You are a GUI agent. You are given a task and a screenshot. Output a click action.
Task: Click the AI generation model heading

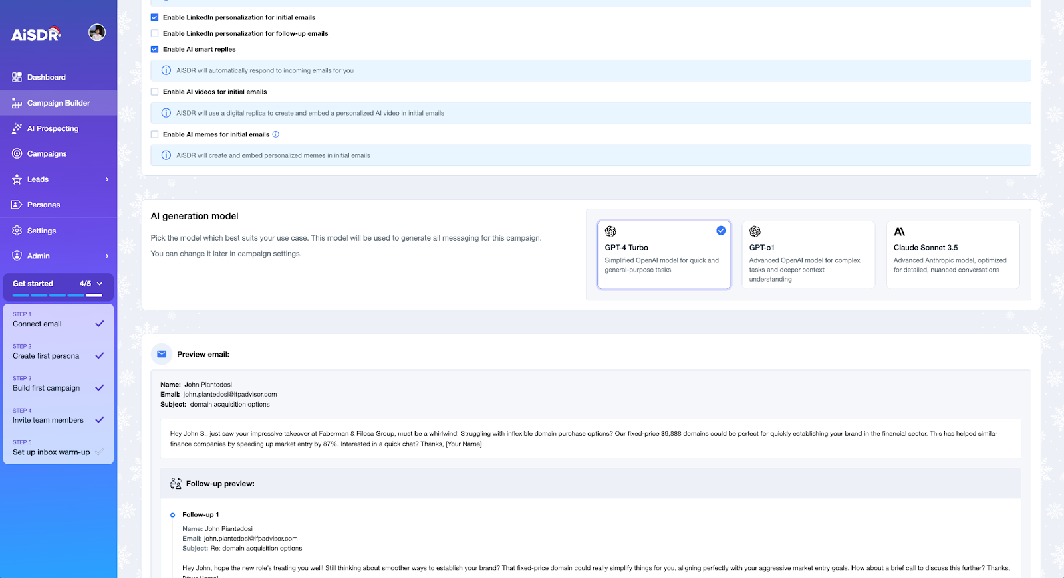tap(194, 216)
